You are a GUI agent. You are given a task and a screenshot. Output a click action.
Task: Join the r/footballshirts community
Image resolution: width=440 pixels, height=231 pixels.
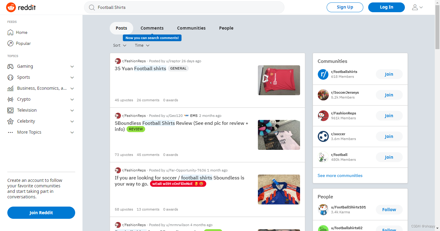point(389,74)
